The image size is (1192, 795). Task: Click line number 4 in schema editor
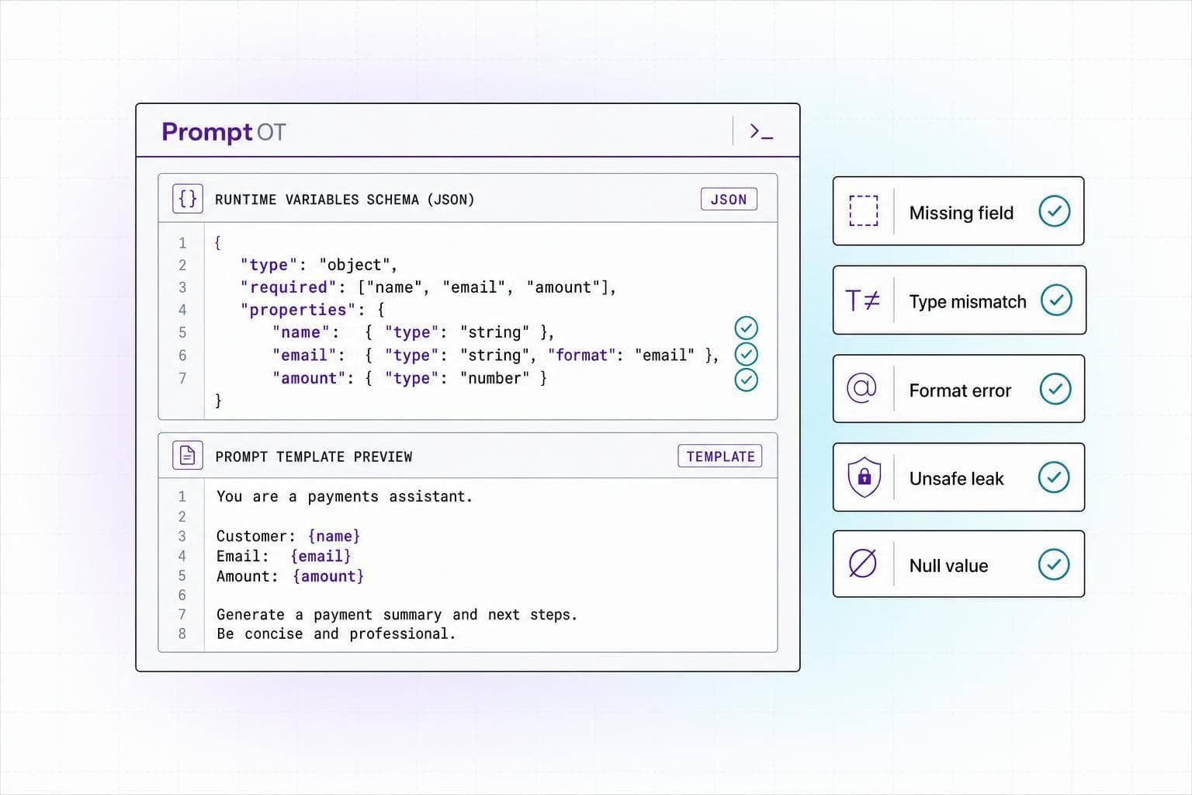pyautogui.click(x=182, y=310)
